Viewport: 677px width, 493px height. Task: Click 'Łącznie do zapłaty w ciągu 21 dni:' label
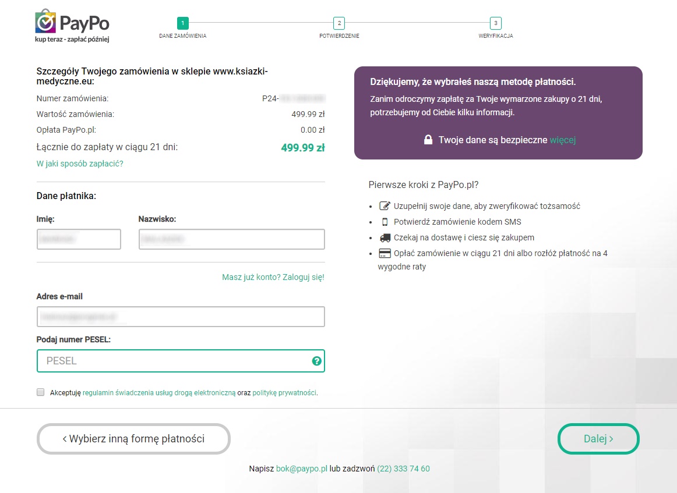[107, 147]
